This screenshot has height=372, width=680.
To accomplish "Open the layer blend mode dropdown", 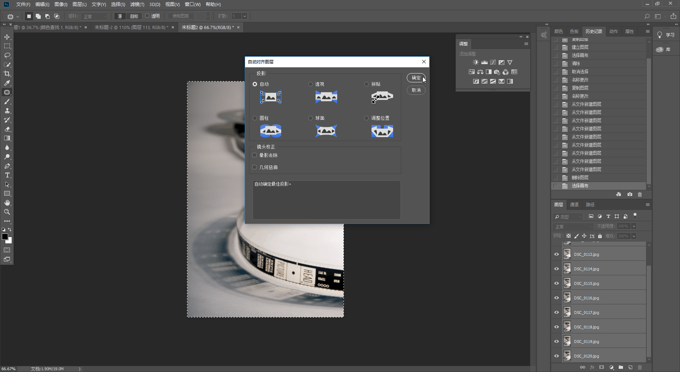I will 573,226.
